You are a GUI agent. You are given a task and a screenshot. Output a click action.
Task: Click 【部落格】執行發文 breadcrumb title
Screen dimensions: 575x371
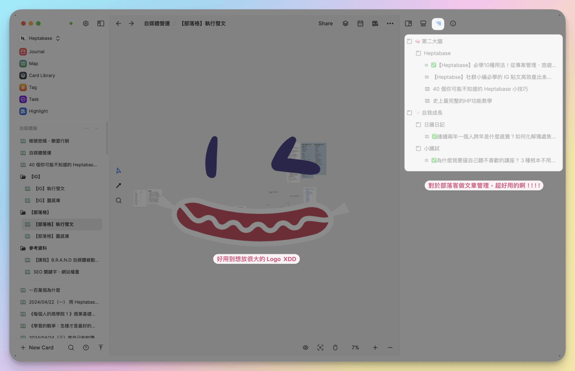203,23
